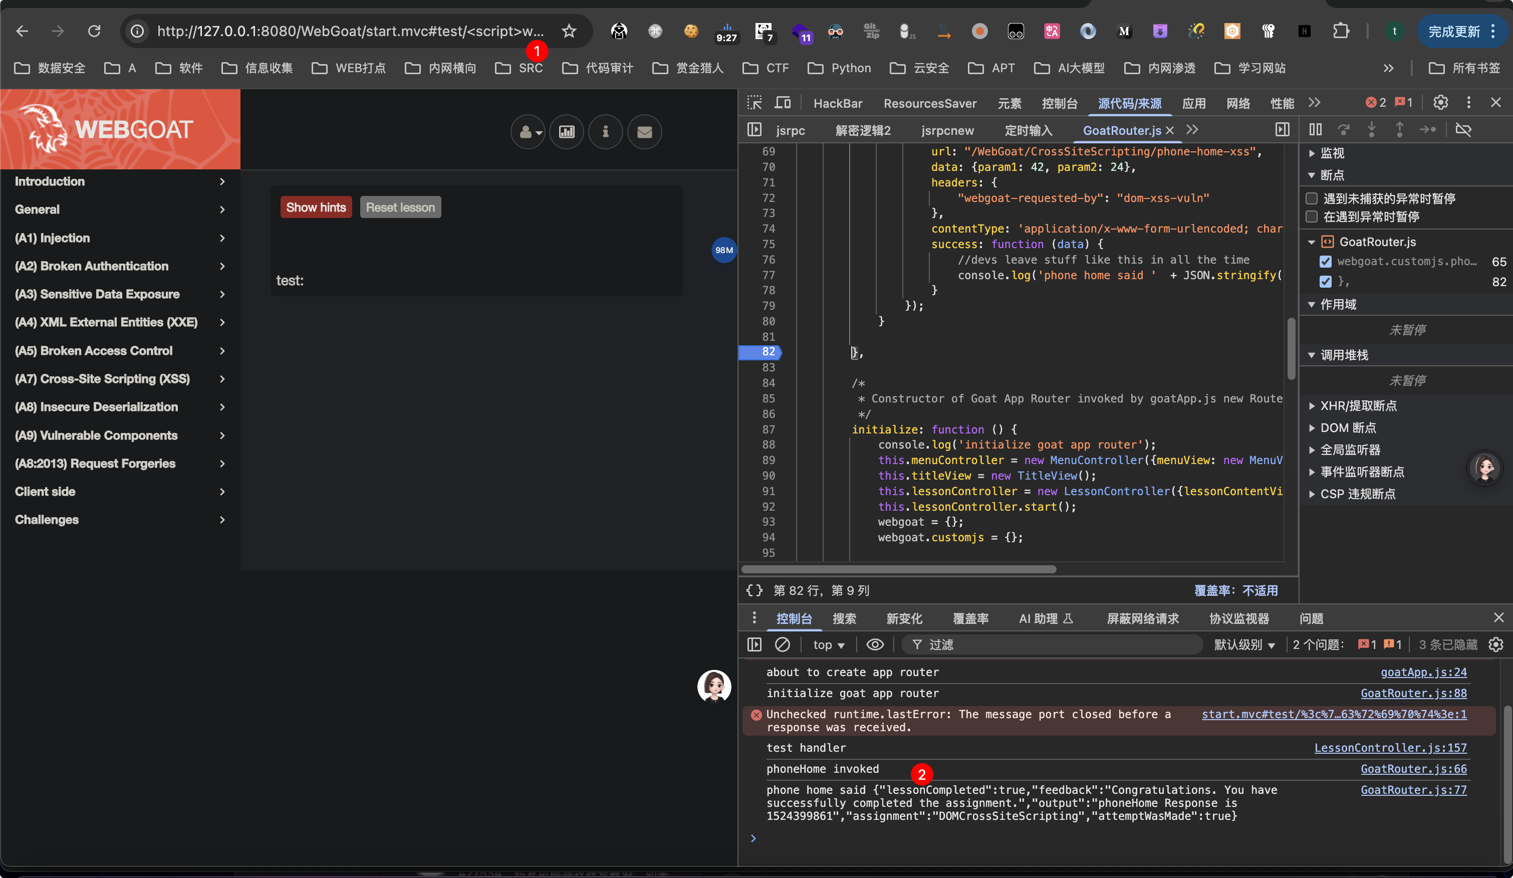1513x878 pixels.
Task: Enable pause on uncaught exceptions checkbox
Action: 1312,198
